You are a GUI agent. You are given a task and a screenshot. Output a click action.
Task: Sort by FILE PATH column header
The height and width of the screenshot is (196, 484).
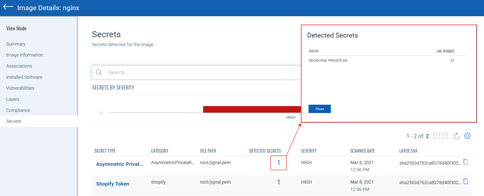point(208,151)
